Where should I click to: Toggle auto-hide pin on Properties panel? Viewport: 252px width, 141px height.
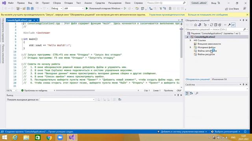coord(243,85)
